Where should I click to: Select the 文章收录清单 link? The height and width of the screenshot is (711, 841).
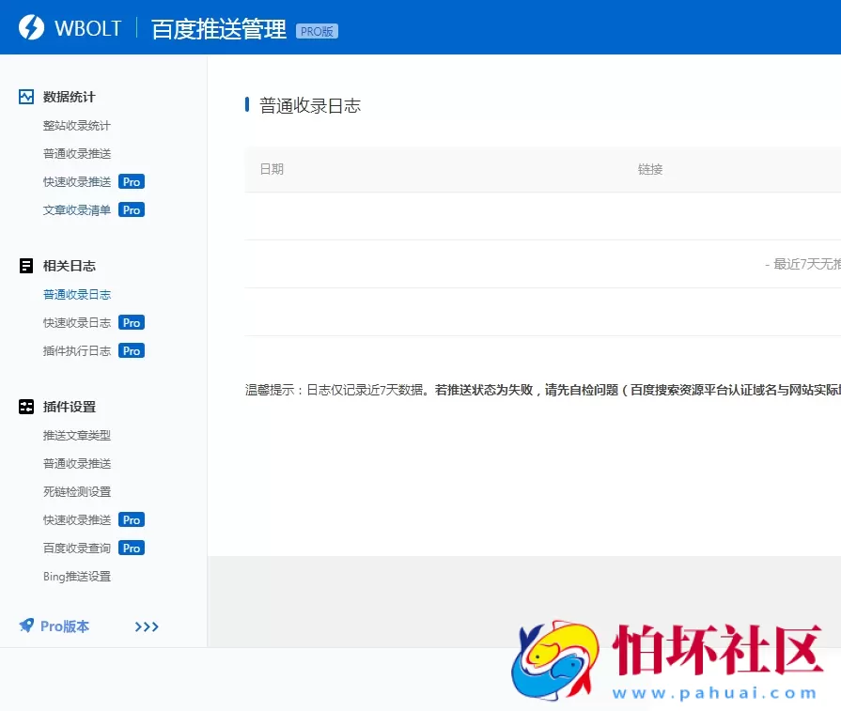point(75,209)
